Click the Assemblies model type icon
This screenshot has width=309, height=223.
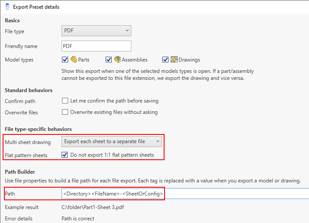[117, 59]
